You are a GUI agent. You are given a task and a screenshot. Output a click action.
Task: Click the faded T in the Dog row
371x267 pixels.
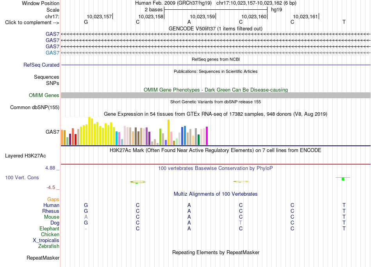[241, 223]
